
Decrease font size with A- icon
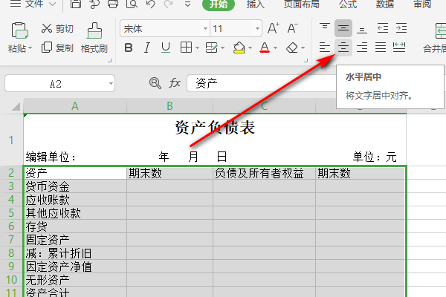coord(293,29)
